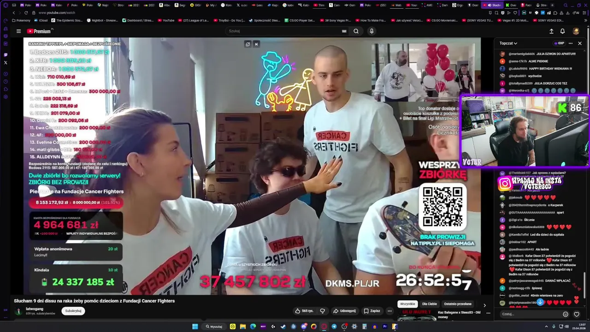Image resolution: width=590 pixels, height=332 pixels.
Task: Open Discord from taskbar
Action: [304, 326]
